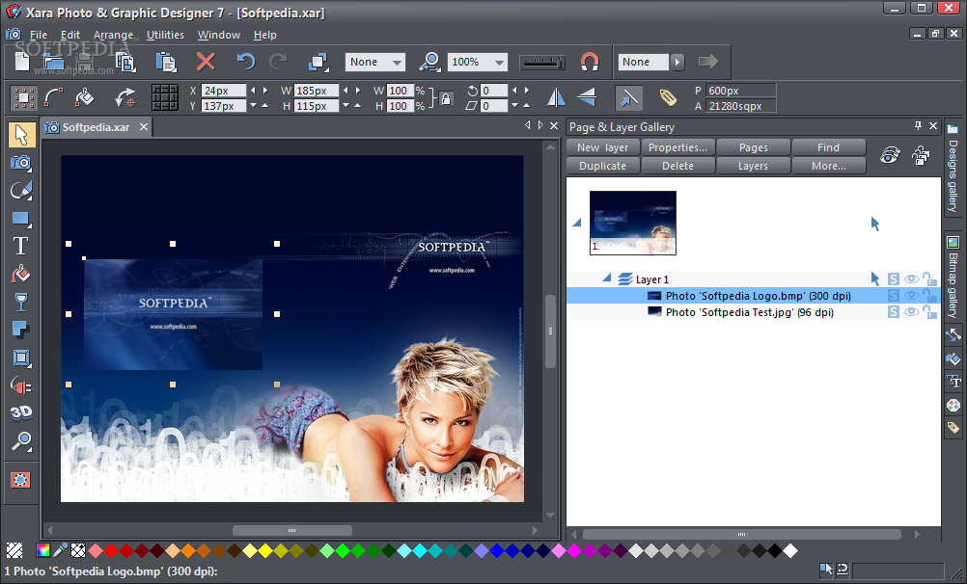Toggle the show selection bounds button
Screen dimensions: 967x584
coord(23,97)
